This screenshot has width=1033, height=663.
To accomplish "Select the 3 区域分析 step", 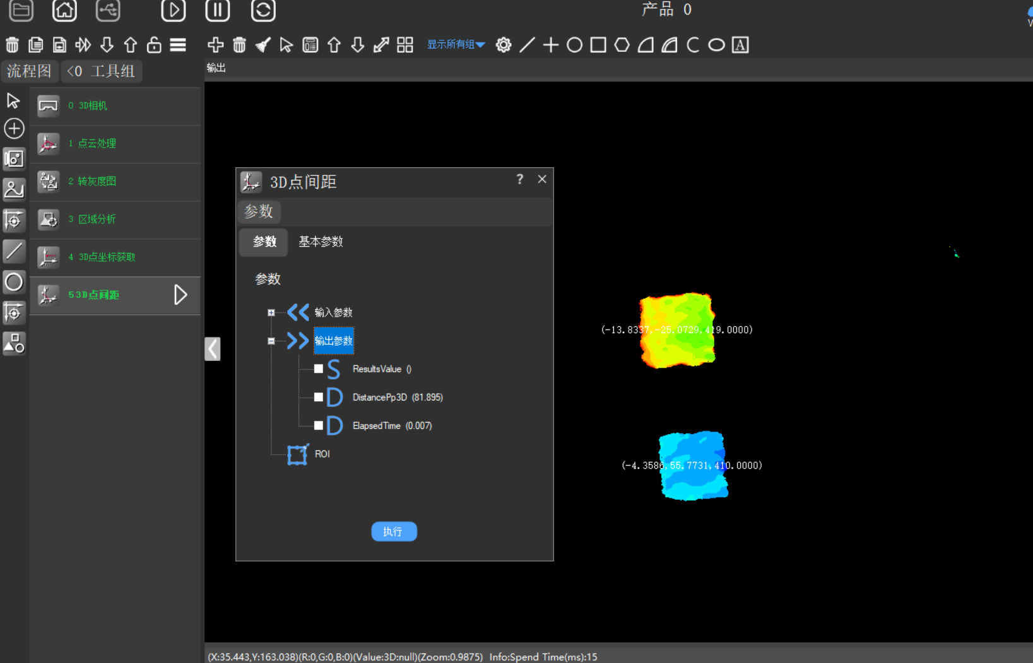I will pos(115,220).
